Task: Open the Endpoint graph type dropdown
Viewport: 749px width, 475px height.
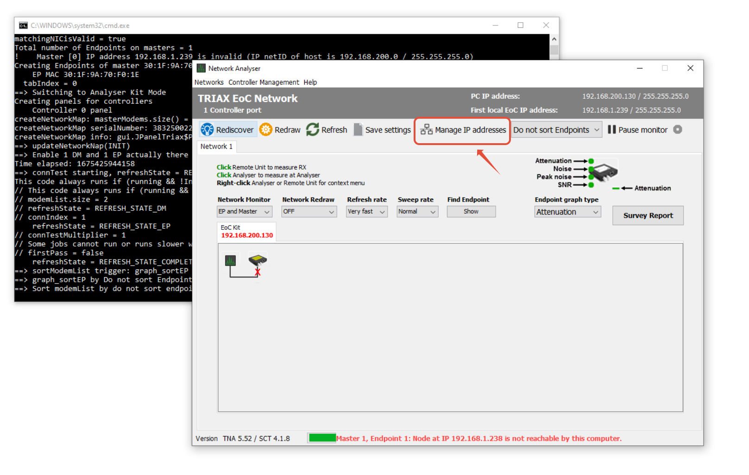Action: [567, 212]
